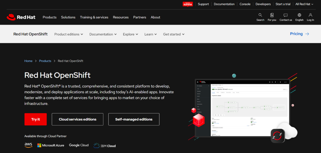Click the Red Hat Summit badge

[x=188, y=4]
